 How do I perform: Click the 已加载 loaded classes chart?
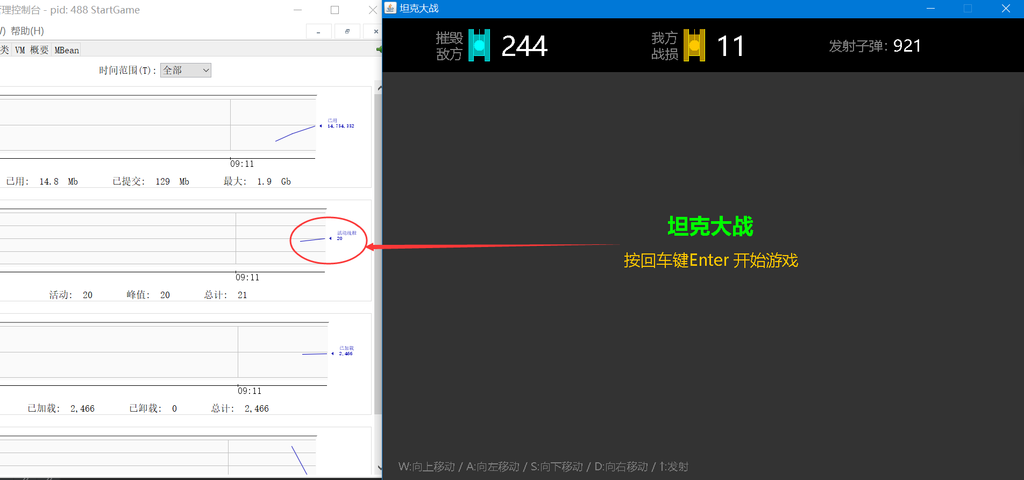coord(163,352)
